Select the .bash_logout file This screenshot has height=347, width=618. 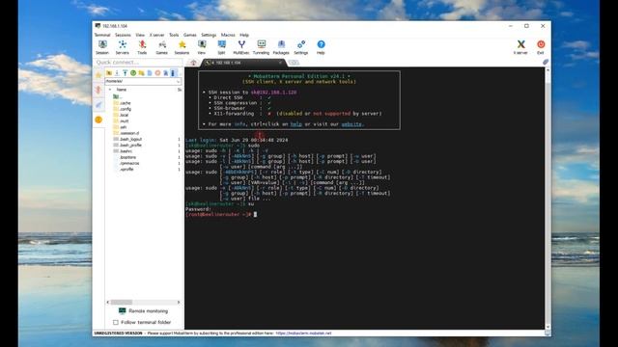pos(127,139)
